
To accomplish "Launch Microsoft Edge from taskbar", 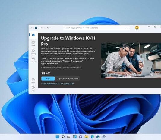I will 92,137.
